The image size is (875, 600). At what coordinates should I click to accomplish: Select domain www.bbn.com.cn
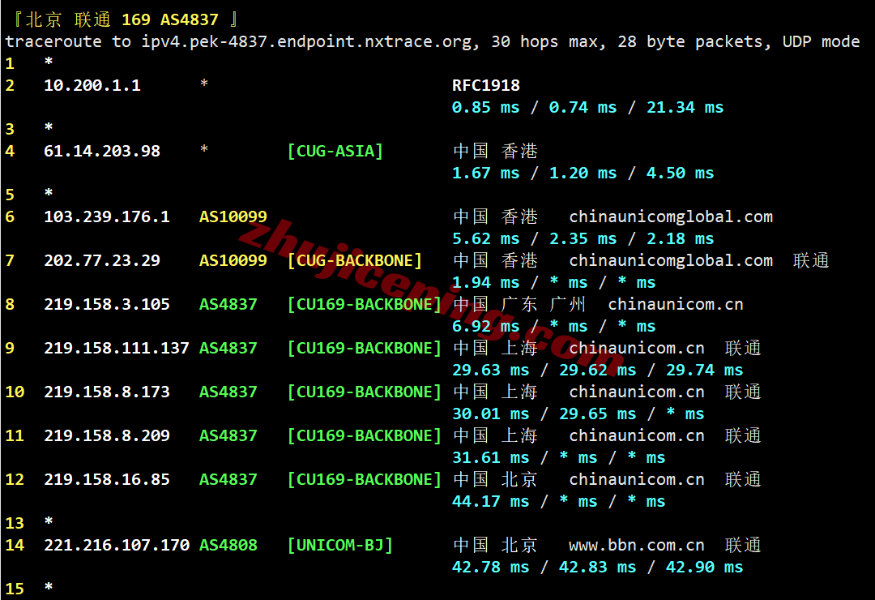636,545
